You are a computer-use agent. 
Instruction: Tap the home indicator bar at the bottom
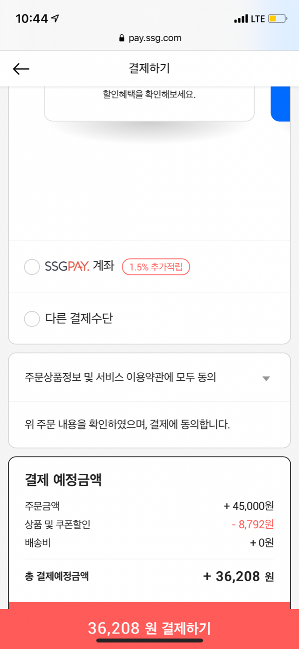[x=149, y=640]
